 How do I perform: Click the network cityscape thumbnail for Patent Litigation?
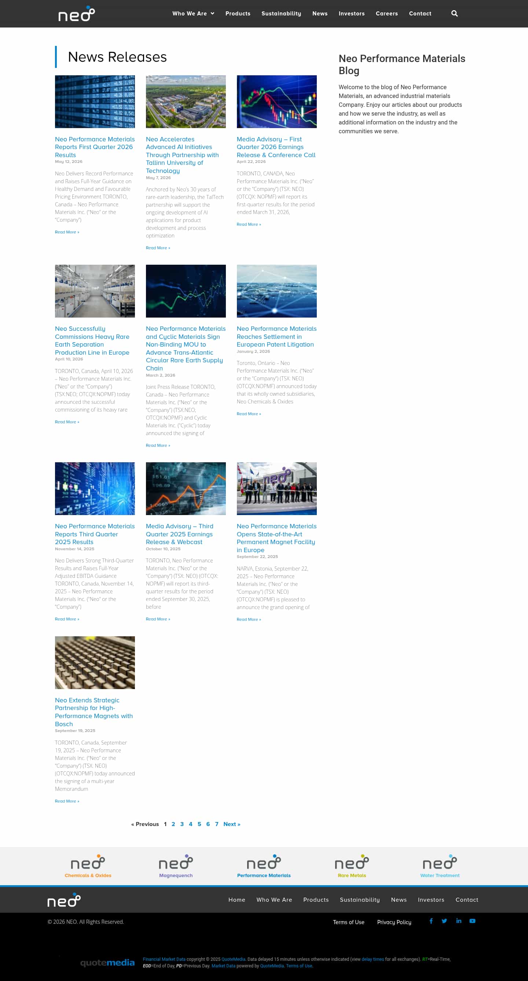(276, 292)
